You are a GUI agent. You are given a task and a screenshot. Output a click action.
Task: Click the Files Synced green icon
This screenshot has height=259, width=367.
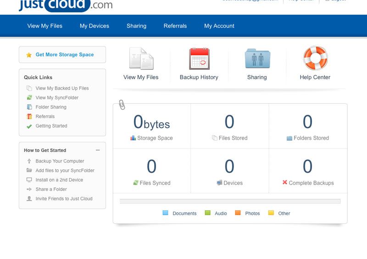[x=136, y=183]
